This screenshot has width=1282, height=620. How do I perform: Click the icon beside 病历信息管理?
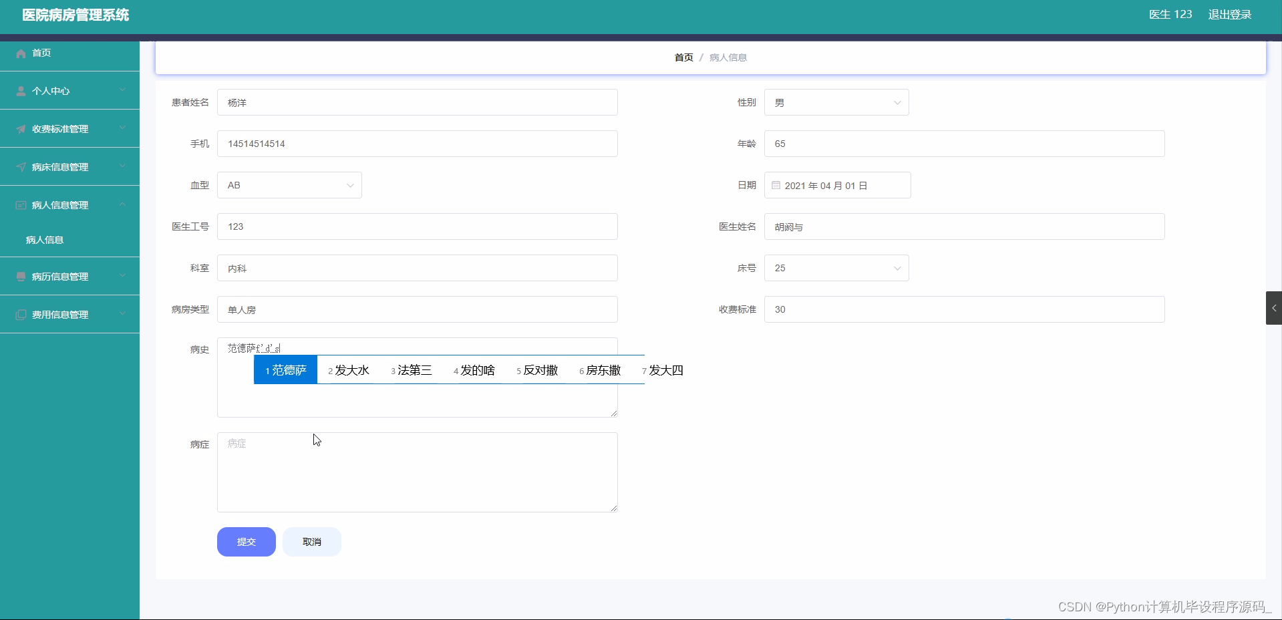point(19,276)
